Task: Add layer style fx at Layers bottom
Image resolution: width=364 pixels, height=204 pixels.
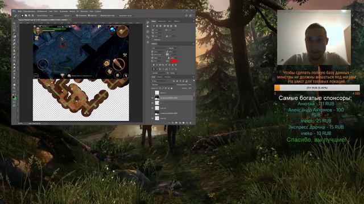Action: [x=172, y=123]
